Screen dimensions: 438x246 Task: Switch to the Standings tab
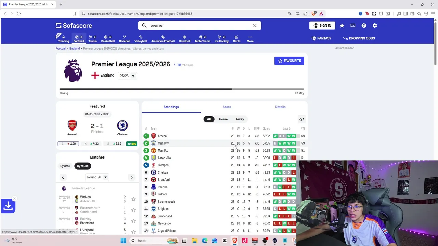(x=171, y=107)
